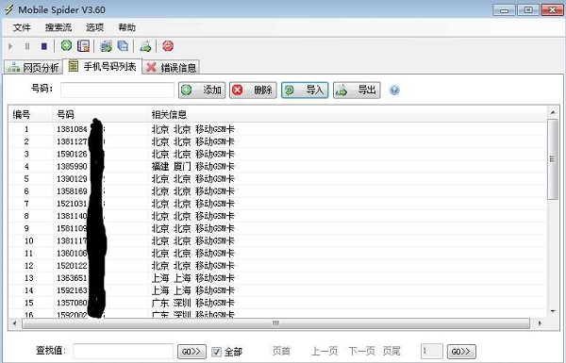Viewport: 566px width, 363px height.
Task: Click the export arrow toolbar icon
Action: coord(145,46)
